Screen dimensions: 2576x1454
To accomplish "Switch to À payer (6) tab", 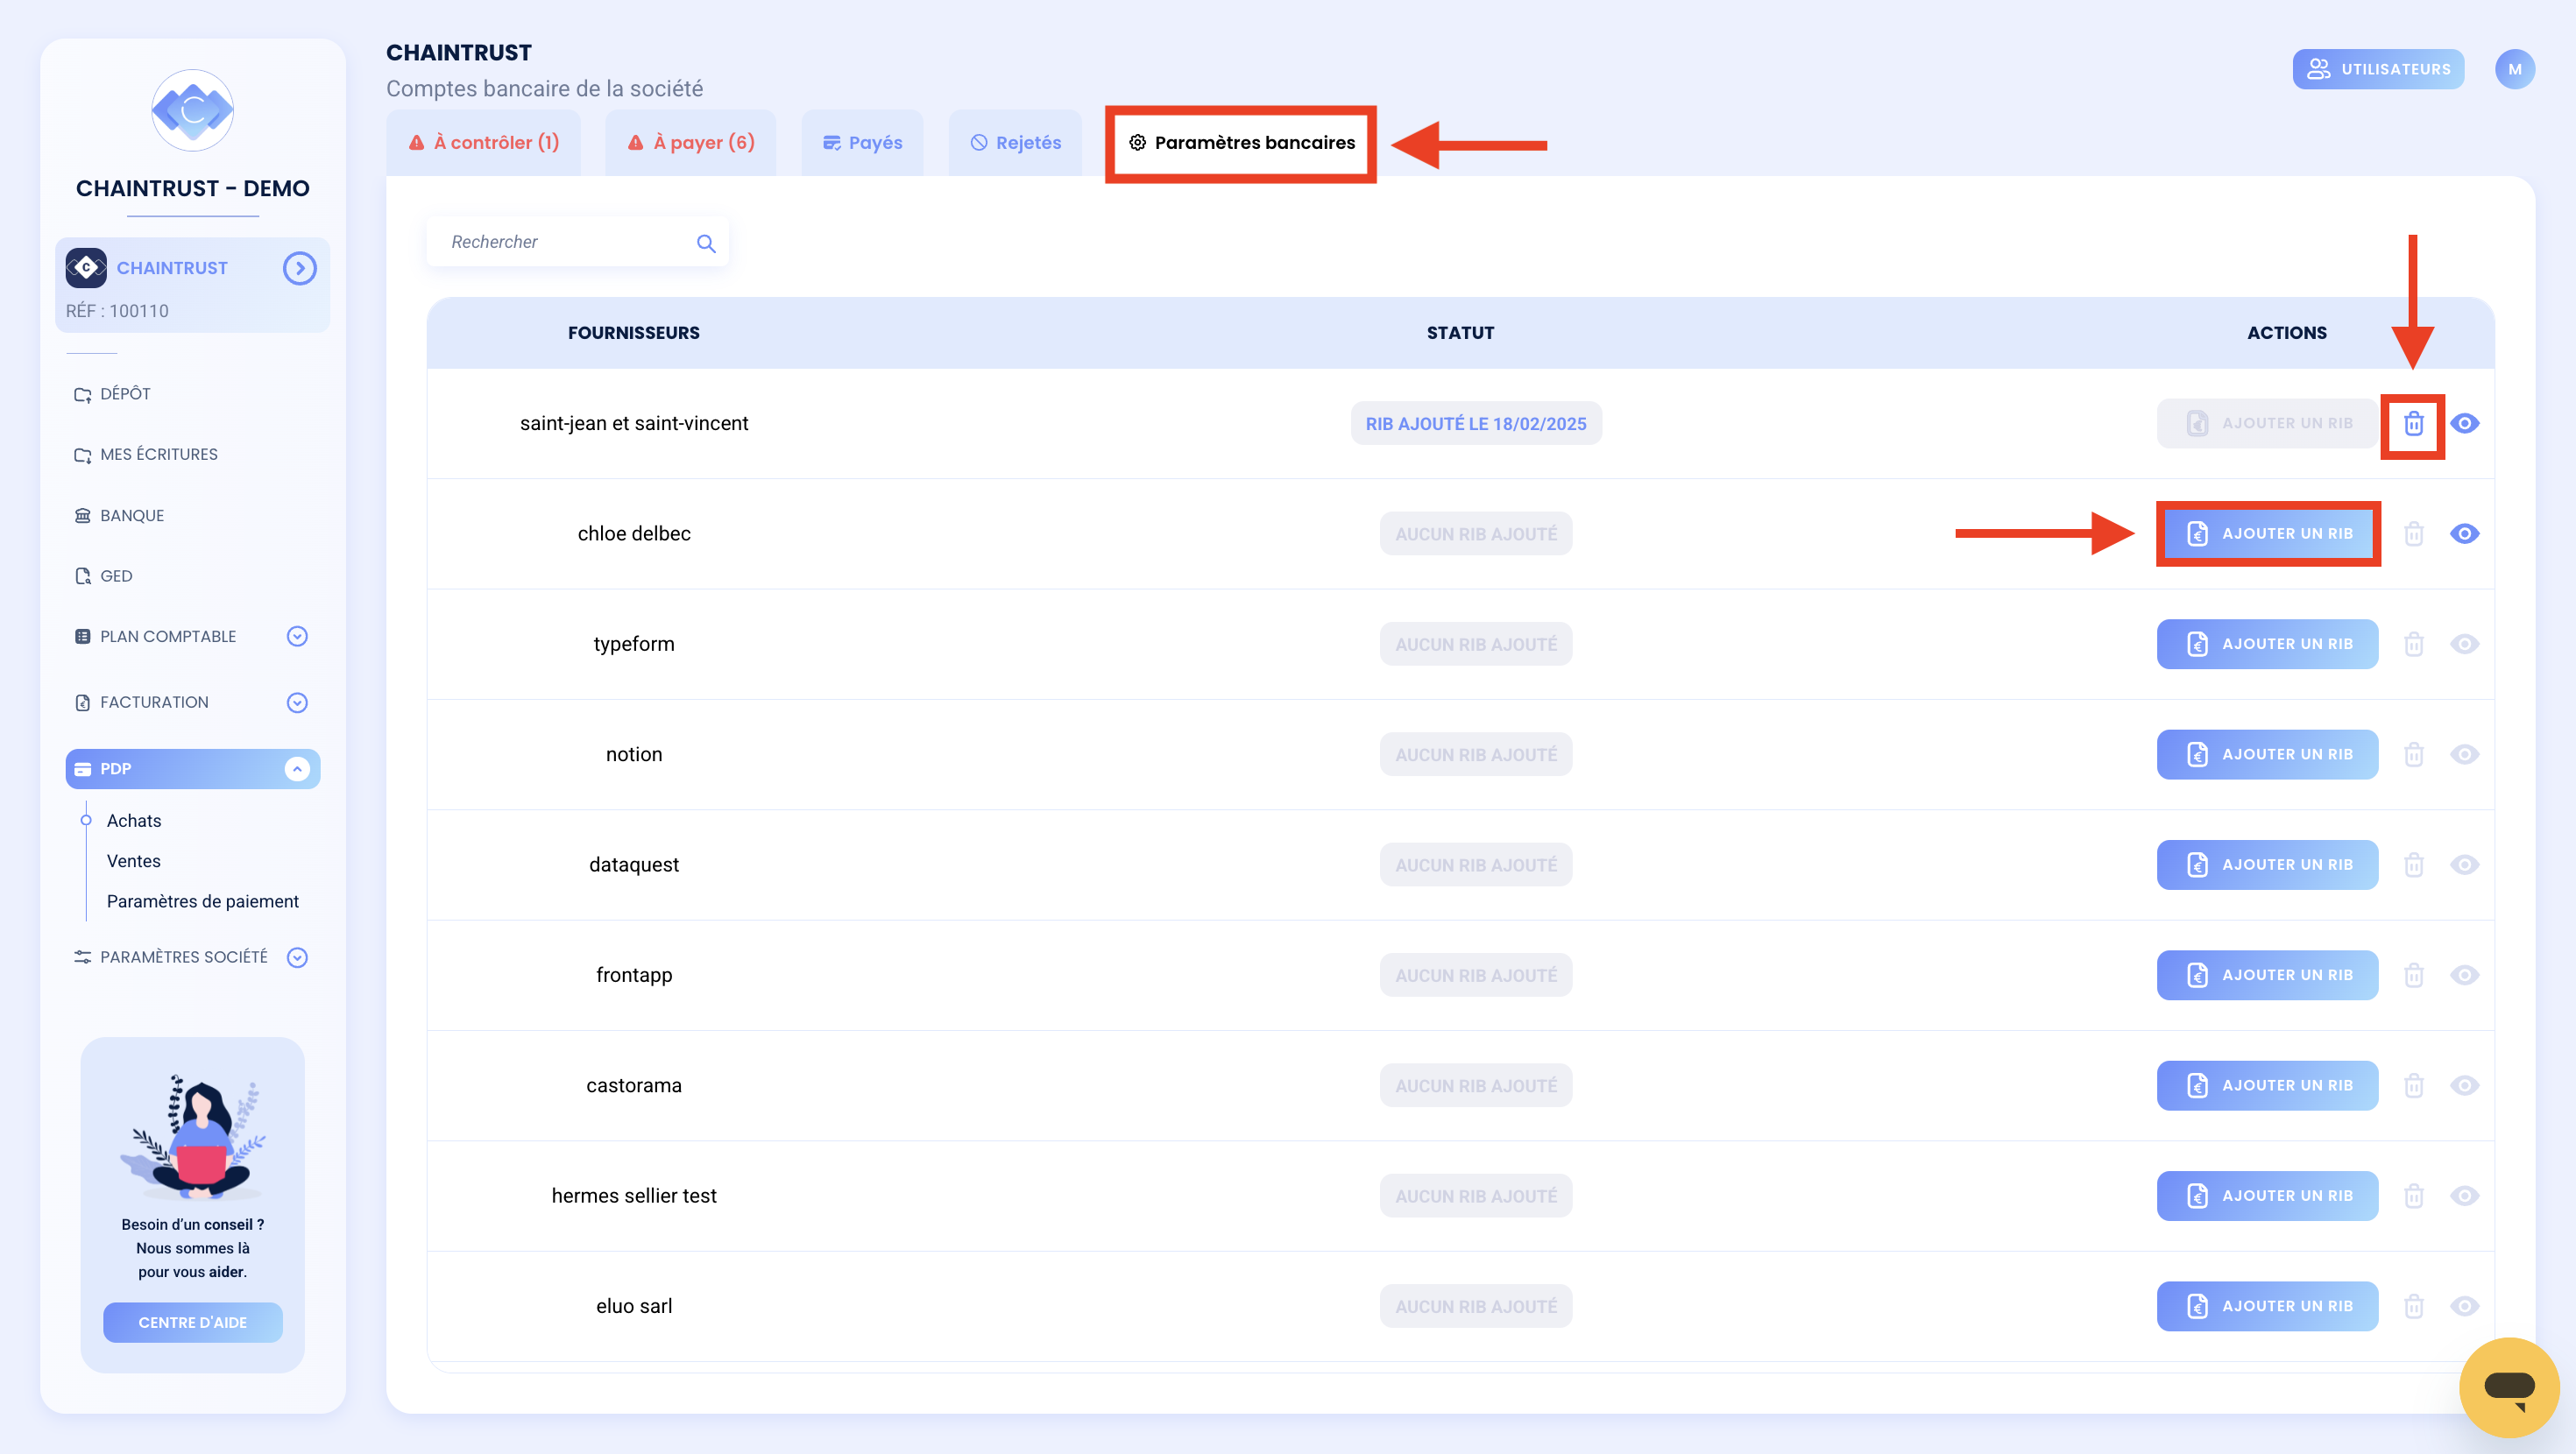I will point(691,143).
